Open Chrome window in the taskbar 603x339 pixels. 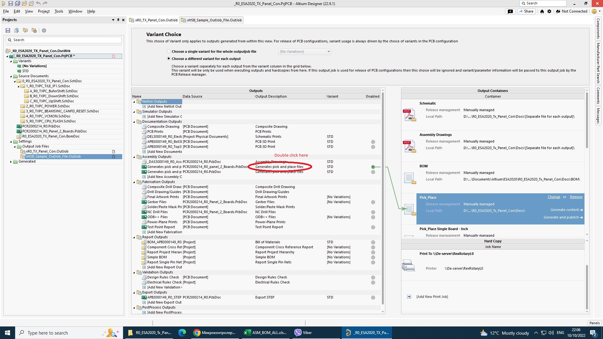click(215, 333)
